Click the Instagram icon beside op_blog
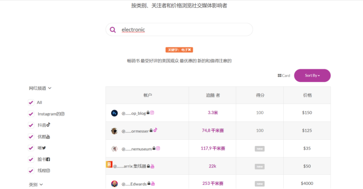The width and height of the screenshot is (363, 189). click(x=152, y=112)
